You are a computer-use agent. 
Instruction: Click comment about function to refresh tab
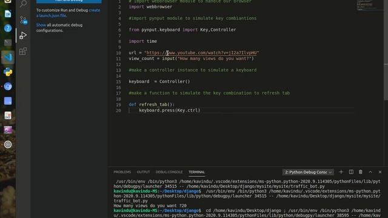pos(209,93)
